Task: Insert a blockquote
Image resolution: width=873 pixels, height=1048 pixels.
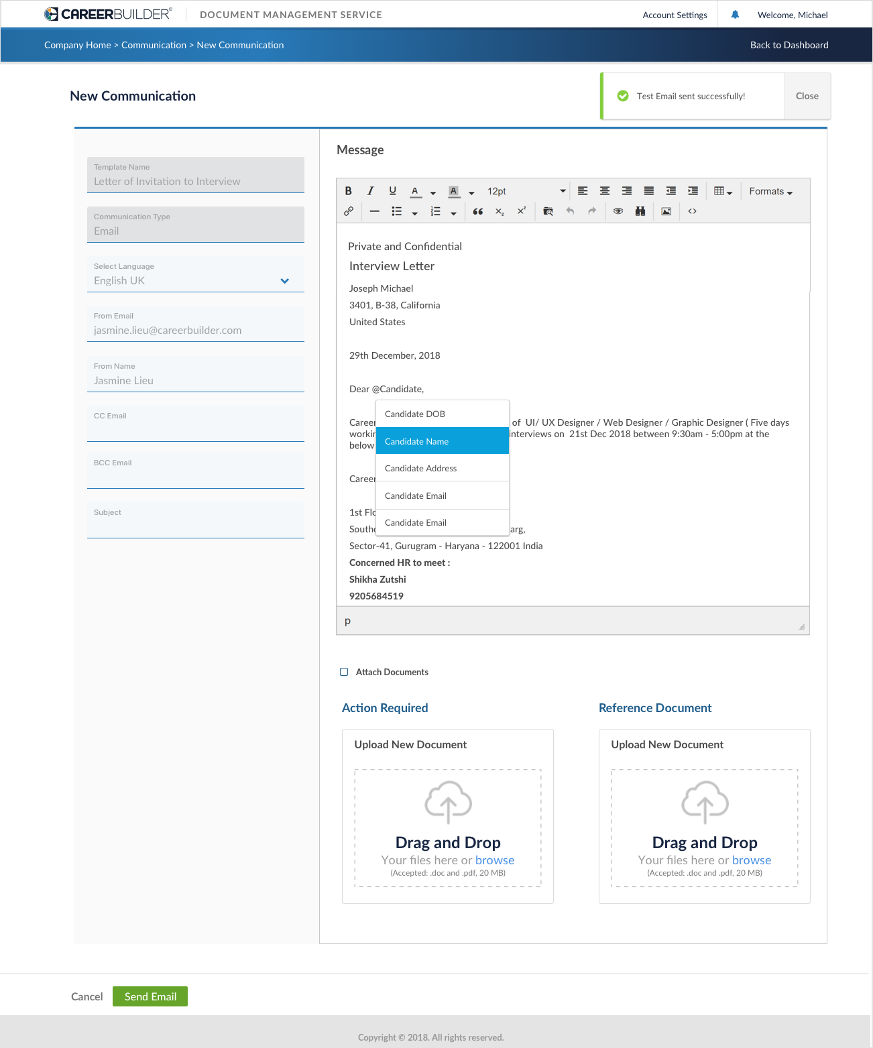Action: point(478,211)
